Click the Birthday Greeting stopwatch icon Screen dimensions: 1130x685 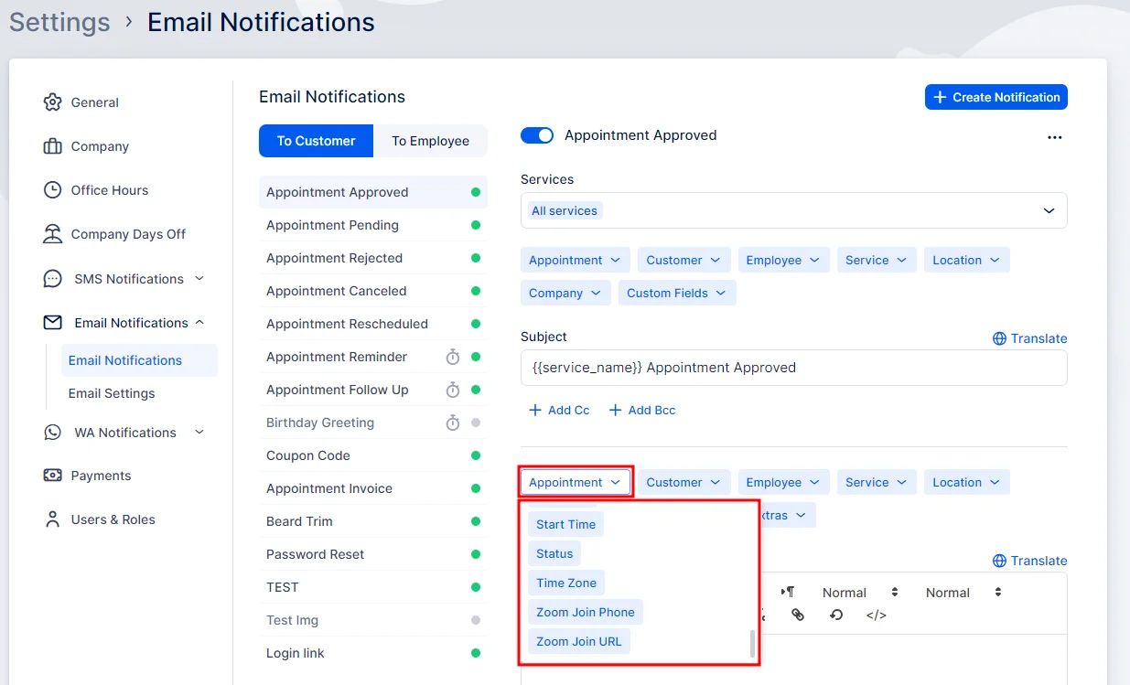pos(453,423)
